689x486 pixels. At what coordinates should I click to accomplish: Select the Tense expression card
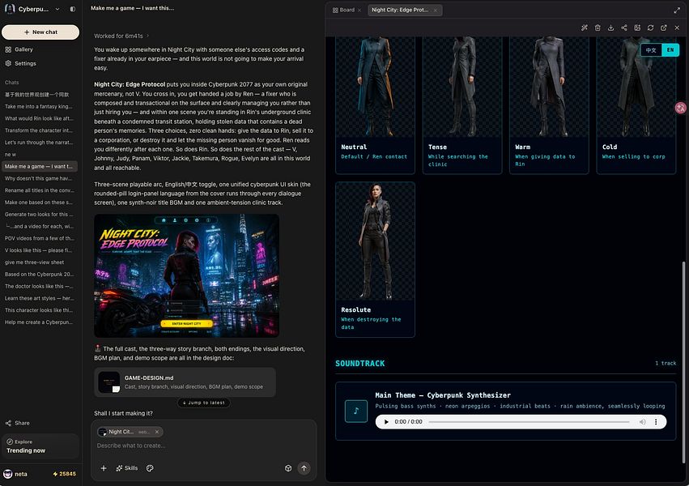461,105
